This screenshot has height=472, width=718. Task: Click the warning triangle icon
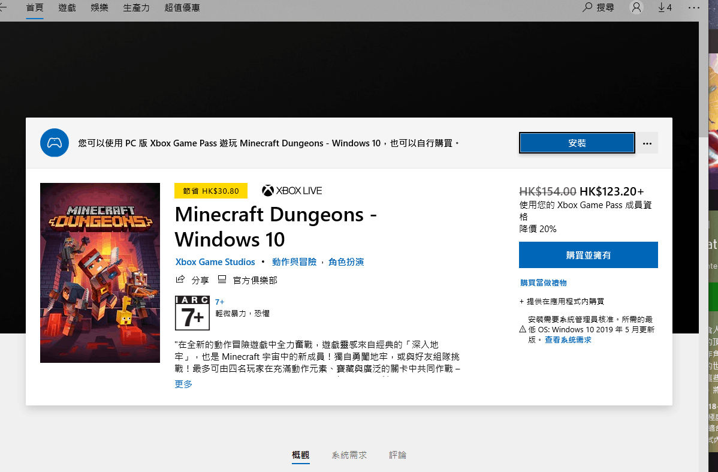(523, 329)
